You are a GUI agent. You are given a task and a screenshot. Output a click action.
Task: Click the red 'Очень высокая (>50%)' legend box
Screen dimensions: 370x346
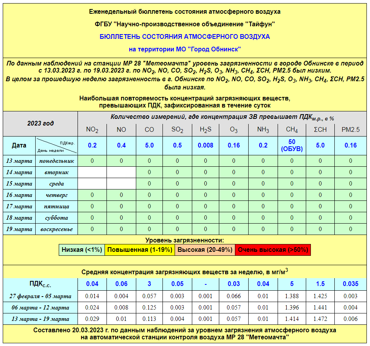(x=273, y=250)
